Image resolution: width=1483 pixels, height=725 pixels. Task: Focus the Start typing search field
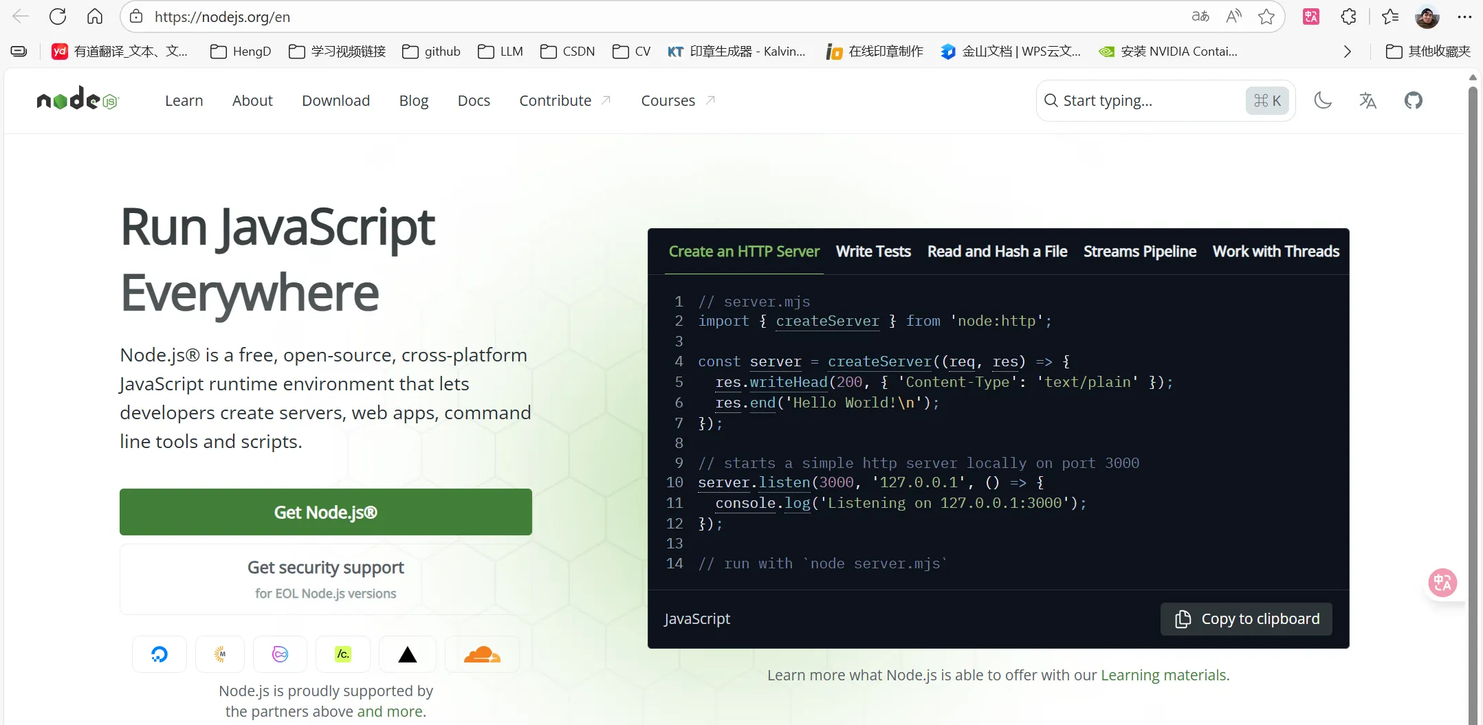point(1166,100)
